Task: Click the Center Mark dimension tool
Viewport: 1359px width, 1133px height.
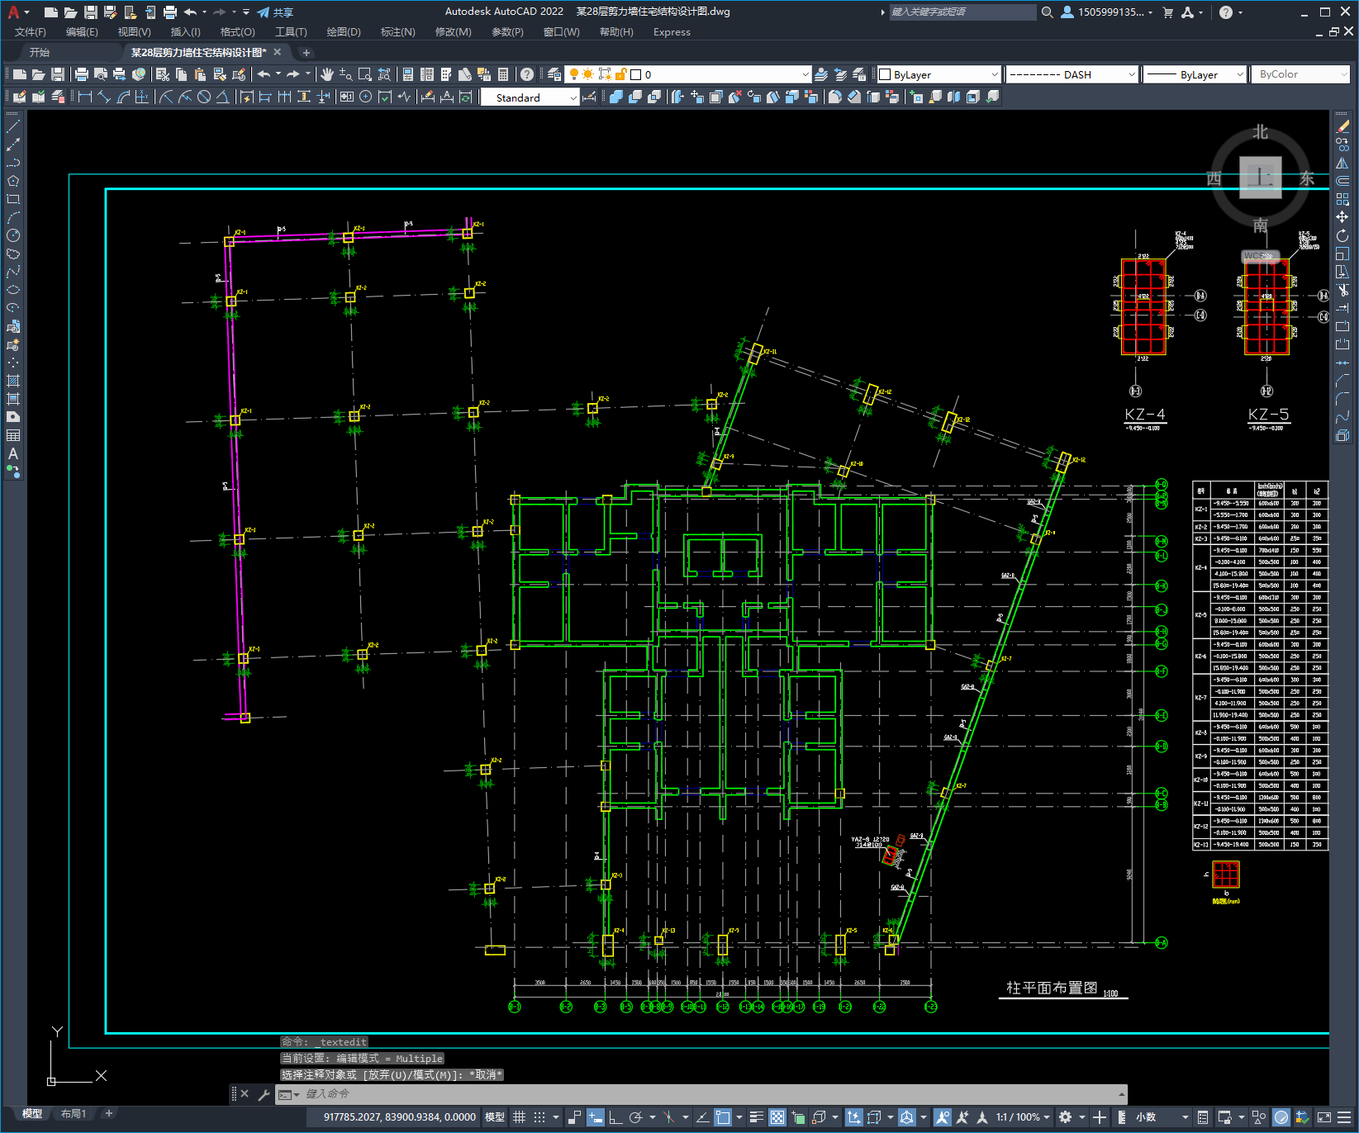Action: 366,97
